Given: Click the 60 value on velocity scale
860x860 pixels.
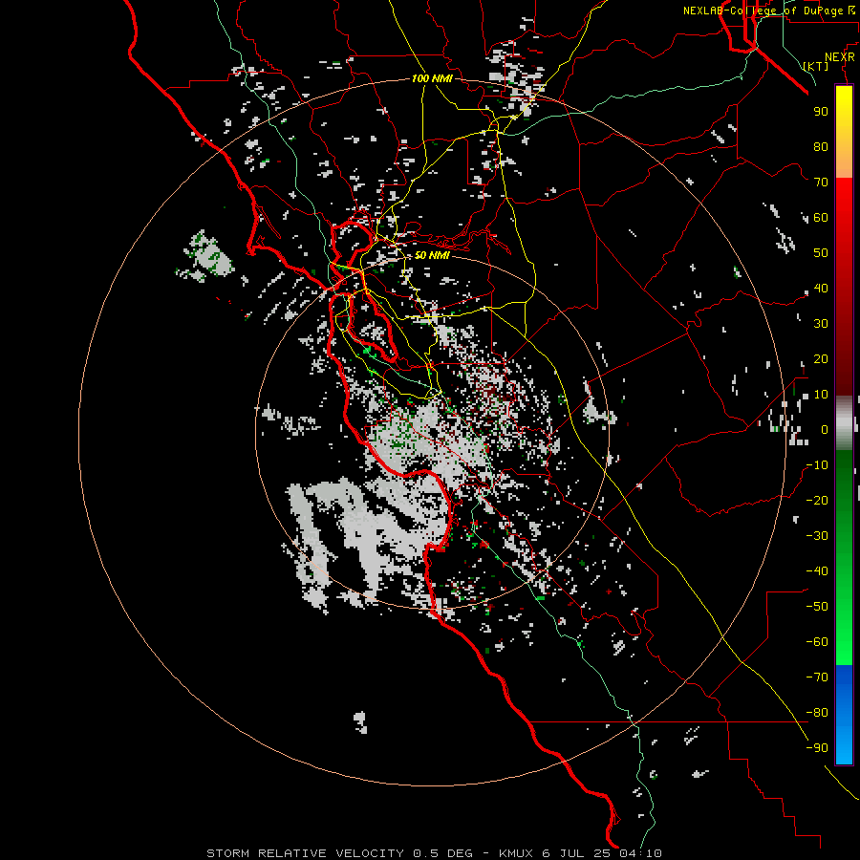Looking at the screenshot, I should [821, 217].
